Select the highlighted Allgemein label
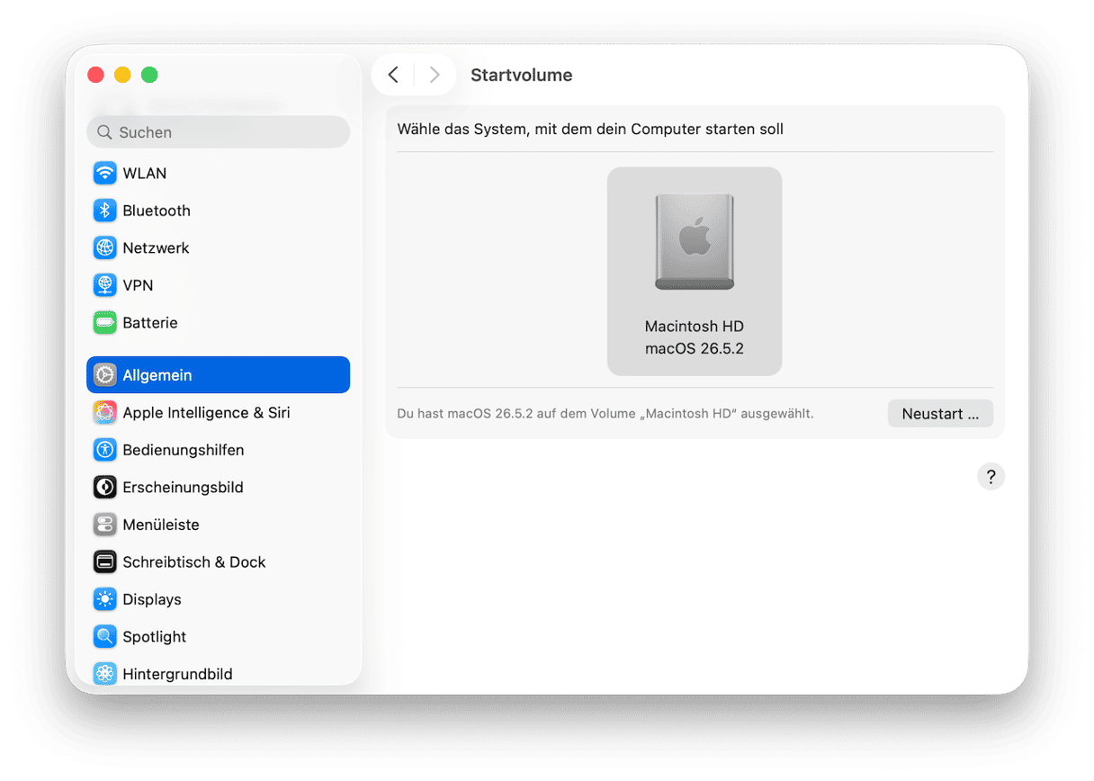The height and width of the screenshot is (781, 1094). pos(157,375)
